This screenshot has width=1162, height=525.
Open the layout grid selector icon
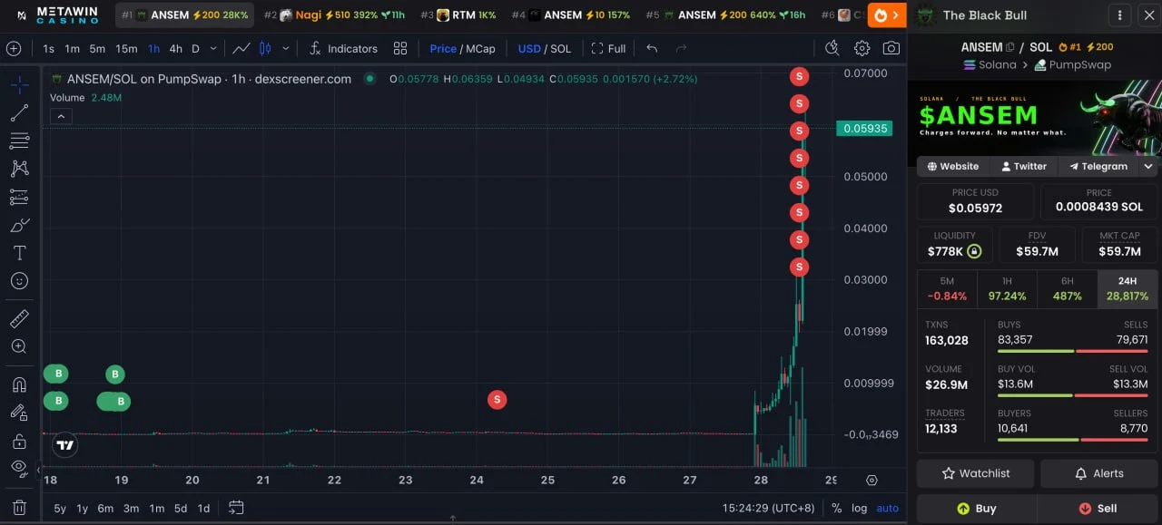pyautogui.click(x=400, y=48)
